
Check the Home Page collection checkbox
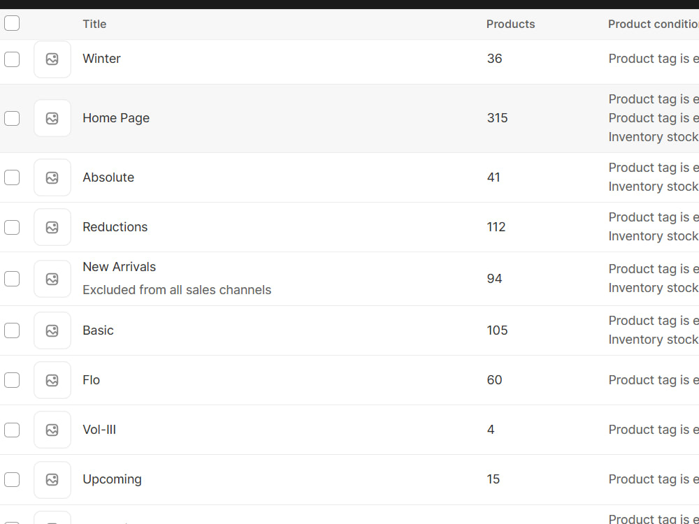point(12,119)
